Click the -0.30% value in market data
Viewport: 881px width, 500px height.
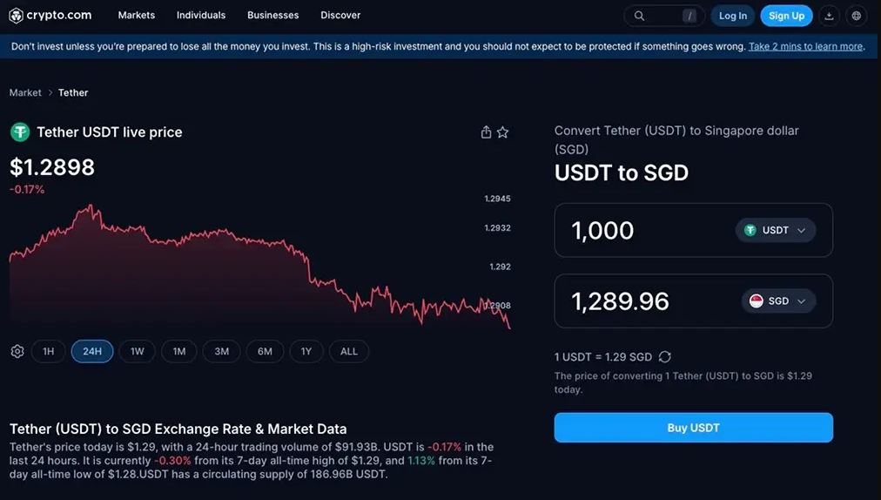pyautogui.click(x=172, y=461)
